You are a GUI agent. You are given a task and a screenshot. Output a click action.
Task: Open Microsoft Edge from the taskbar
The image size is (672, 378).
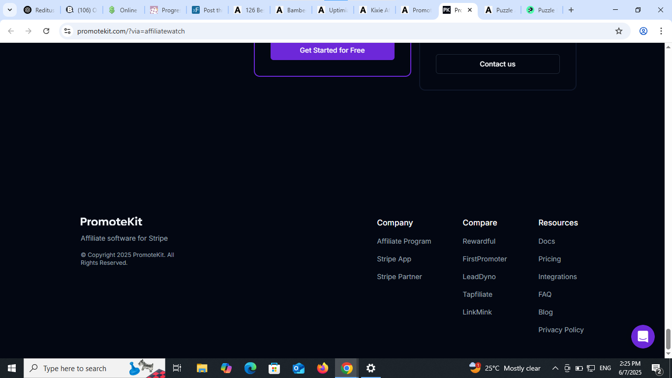pos(250,368)
